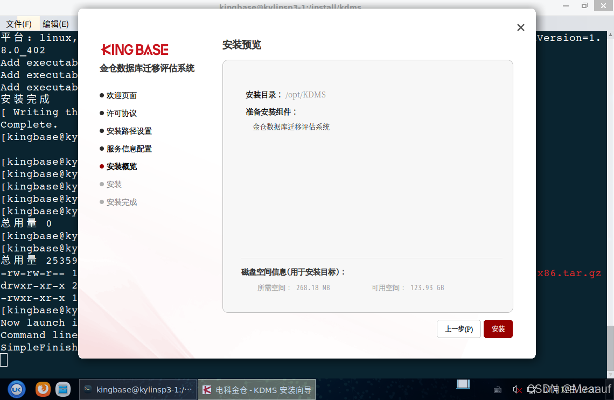Click available space value 123.93 GB

(427, 287)
